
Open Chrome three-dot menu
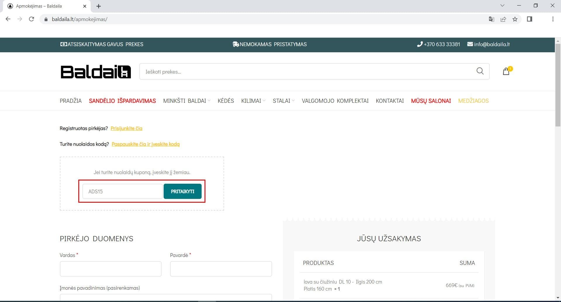click(553, 19)
